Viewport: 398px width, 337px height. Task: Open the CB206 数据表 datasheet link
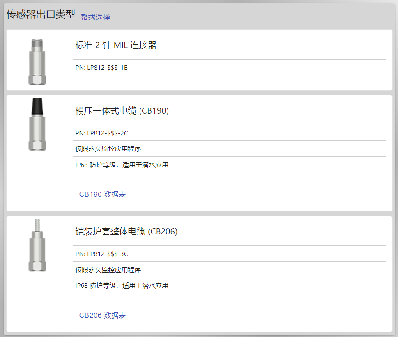pos(102,315)
